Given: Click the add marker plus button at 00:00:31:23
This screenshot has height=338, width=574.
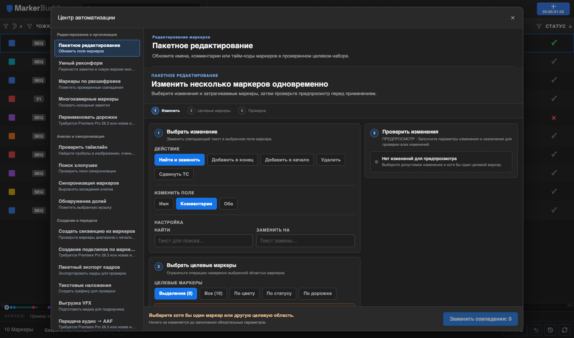Looking at the screenshot, I should 553,9.
